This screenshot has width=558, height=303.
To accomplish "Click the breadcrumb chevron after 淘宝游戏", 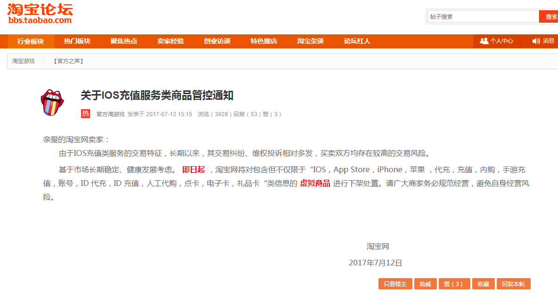I will click(43, 61).
